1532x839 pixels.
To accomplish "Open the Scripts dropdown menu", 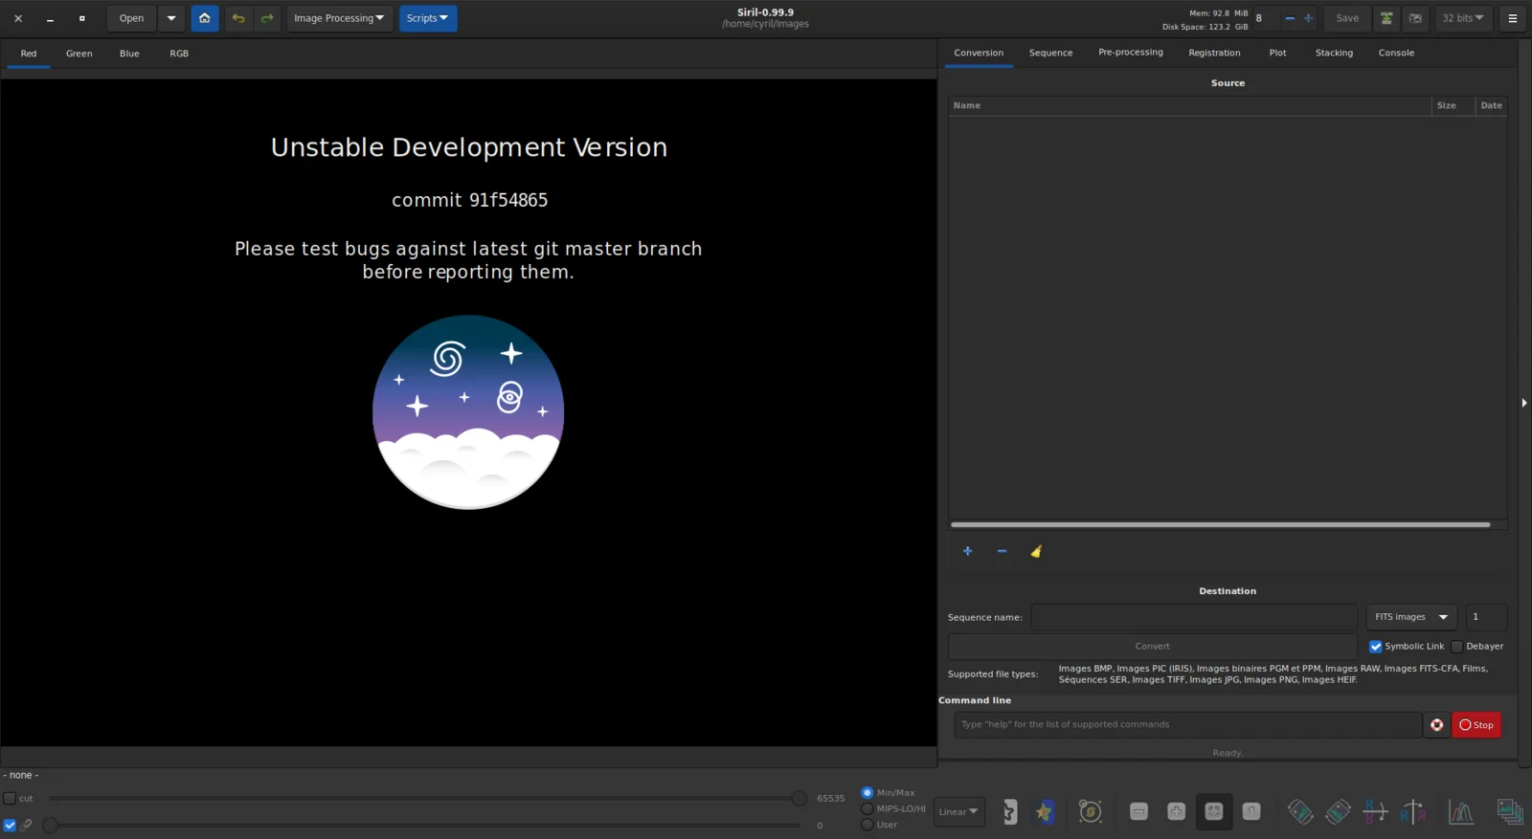I will click(x=428, y=18).
